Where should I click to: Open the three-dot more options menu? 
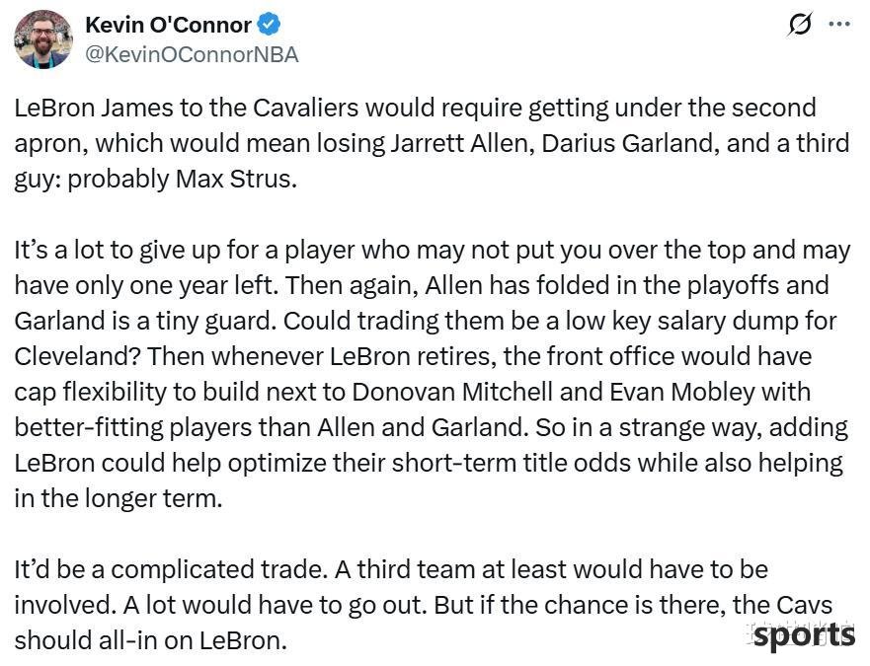(x=839, y=24)
